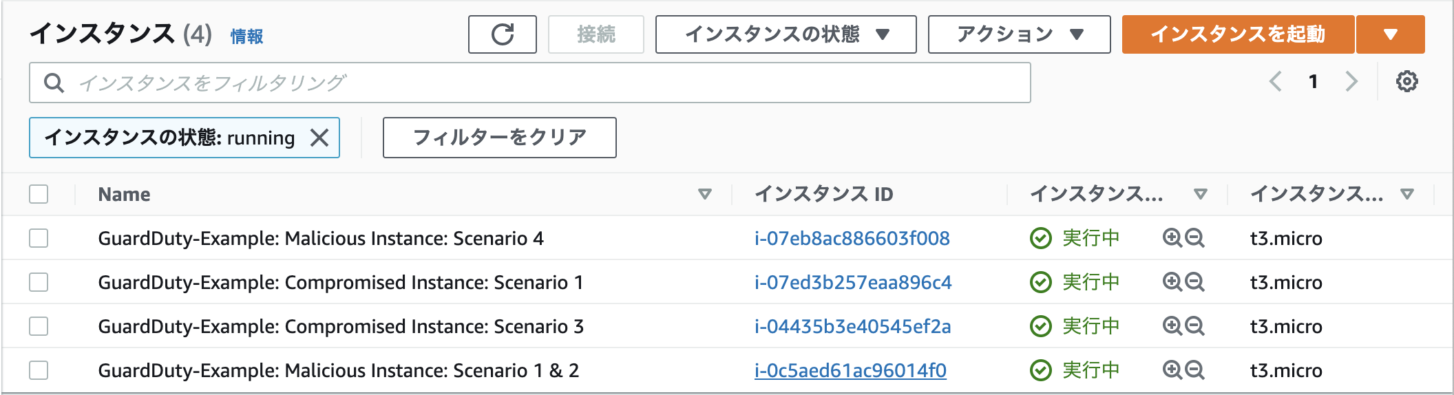Select GuardDuty-Example: Malicious Instance: Scenario 1 & 2 name
This screenshot has height=395, width=1454.
[x=339, y=370]
